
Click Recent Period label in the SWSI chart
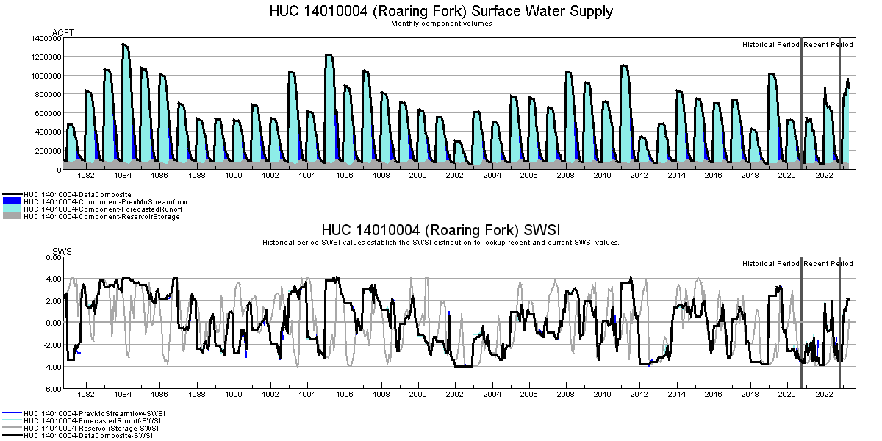(828, 264)
